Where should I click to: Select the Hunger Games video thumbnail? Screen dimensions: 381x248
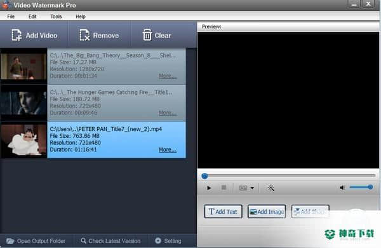pos(23,103)
